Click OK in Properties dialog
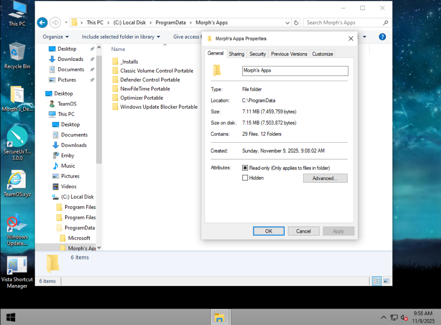This screenshot has height=325, width=441. click(x=269, y=231)
